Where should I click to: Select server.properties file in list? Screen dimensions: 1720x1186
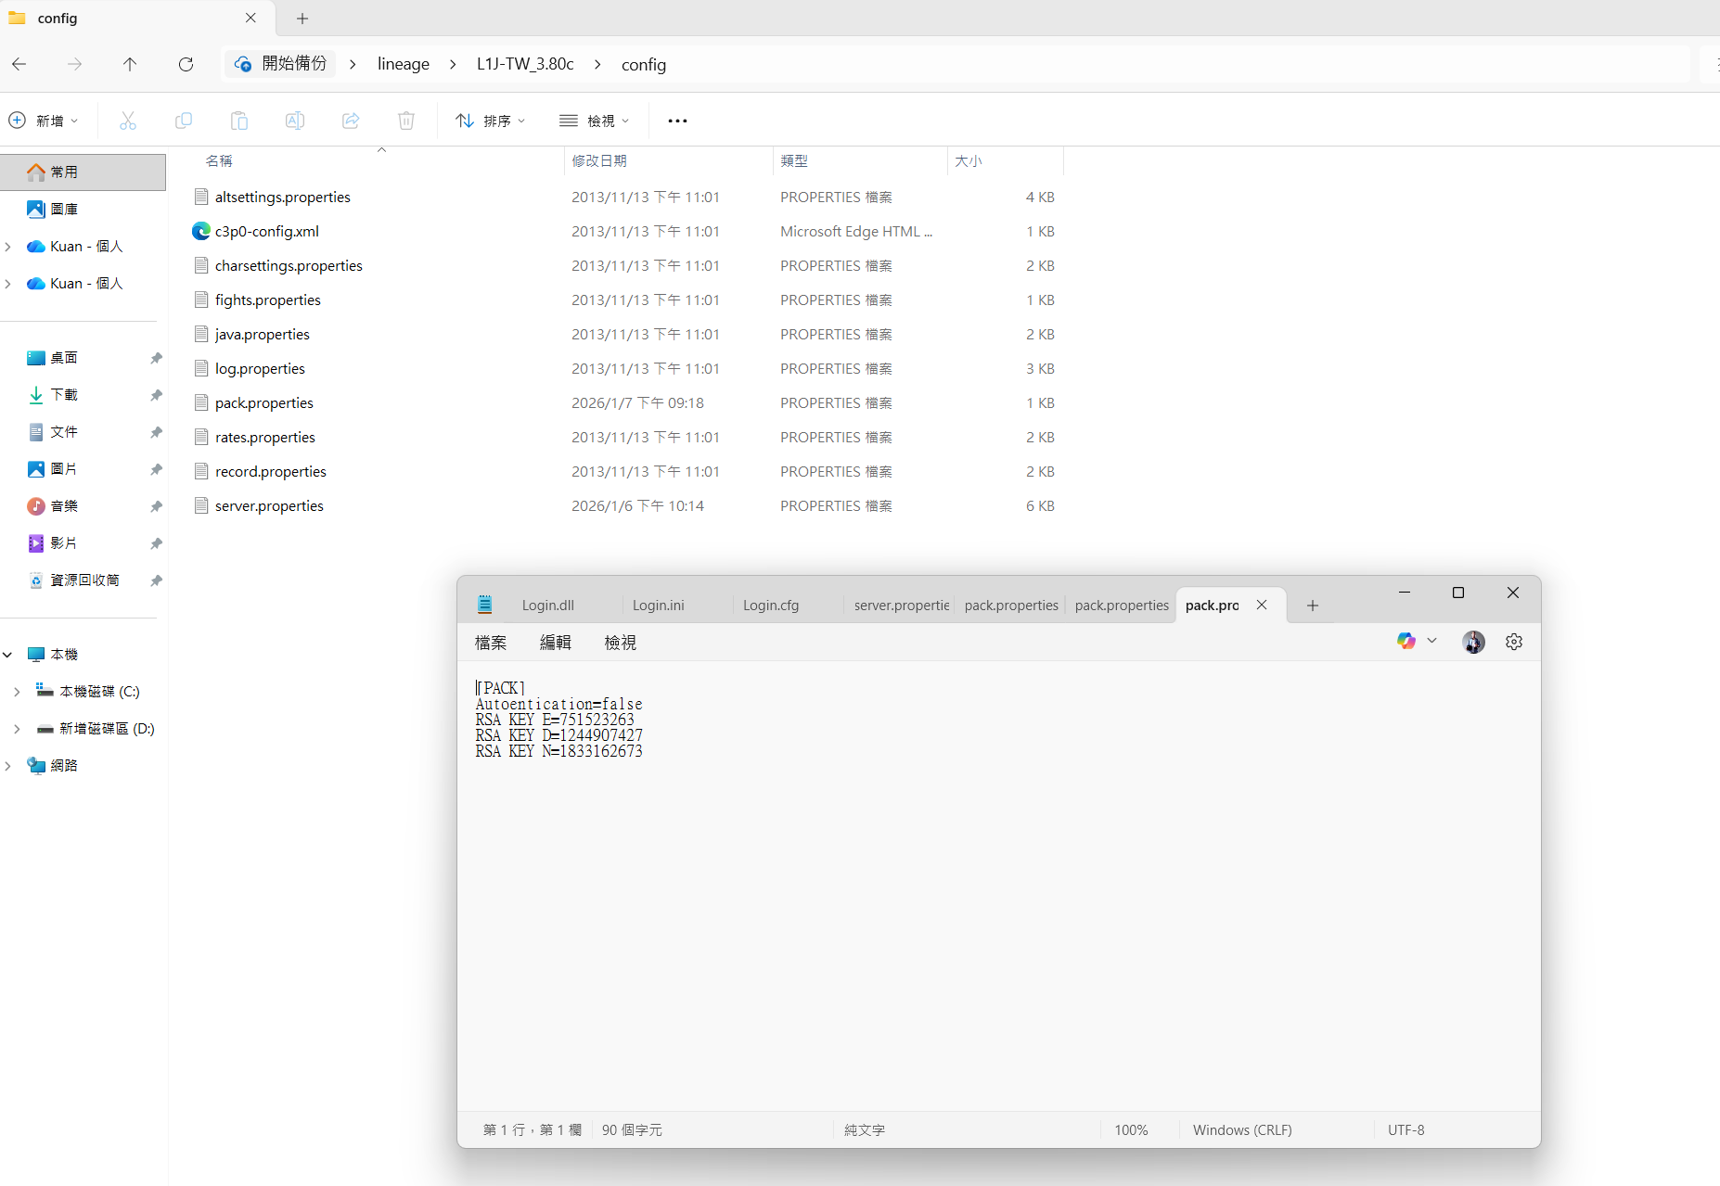269,506
